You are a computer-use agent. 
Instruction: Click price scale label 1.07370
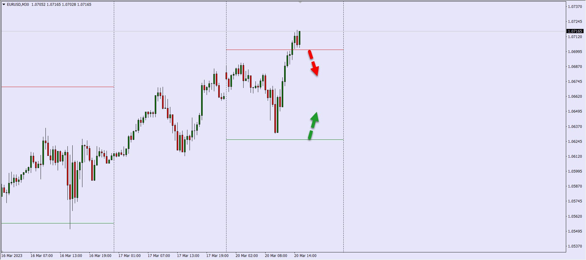tap(575, 7)
